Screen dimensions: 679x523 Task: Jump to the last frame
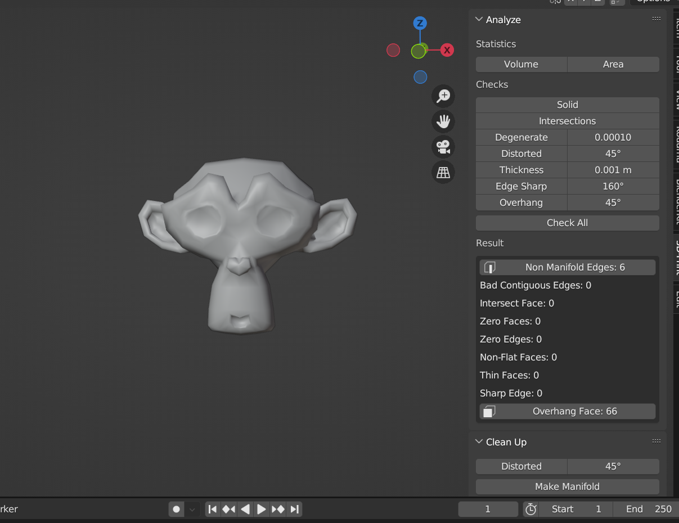(294, 509)
